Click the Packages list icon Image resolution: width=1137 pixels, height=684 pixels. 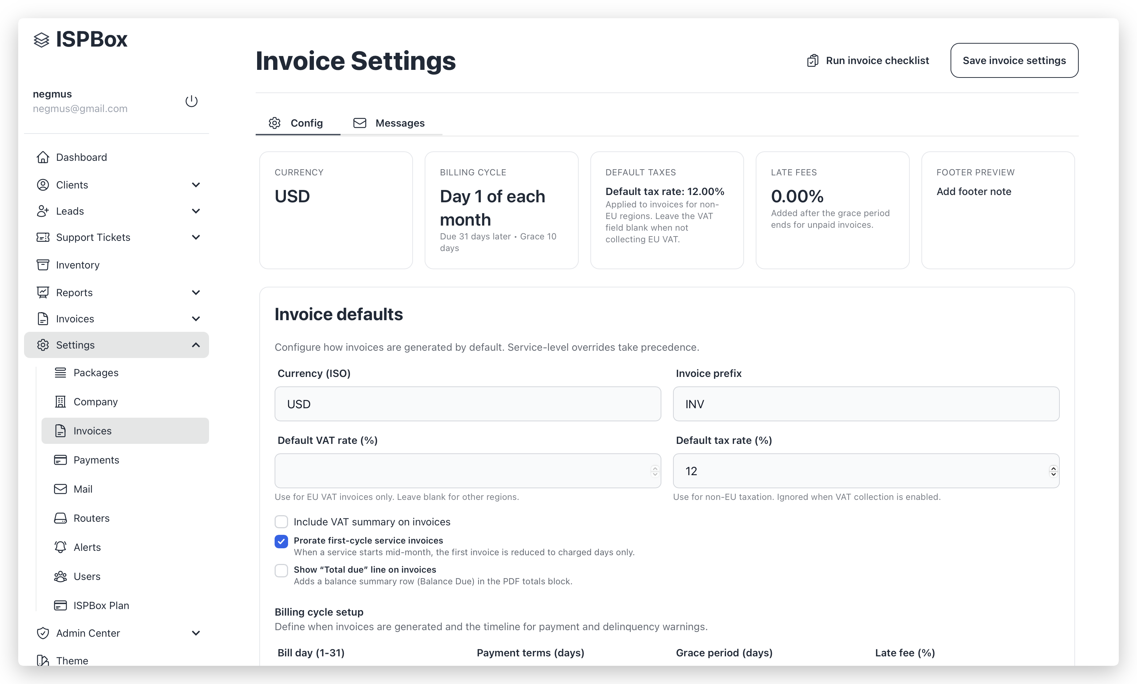pyautogui.click(x=60, y=373)
